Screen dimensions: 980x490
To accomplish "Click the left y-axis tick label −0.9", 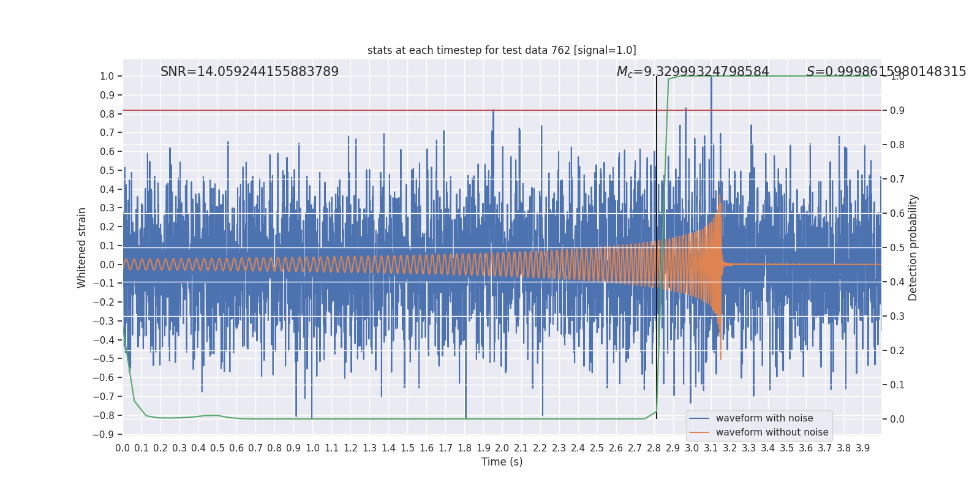I will tap(104, 434).
